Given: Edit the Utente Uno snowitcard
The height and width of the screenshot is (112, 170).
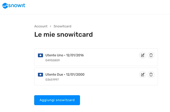Looking at the screenshot, I should [x=143, y=55].
